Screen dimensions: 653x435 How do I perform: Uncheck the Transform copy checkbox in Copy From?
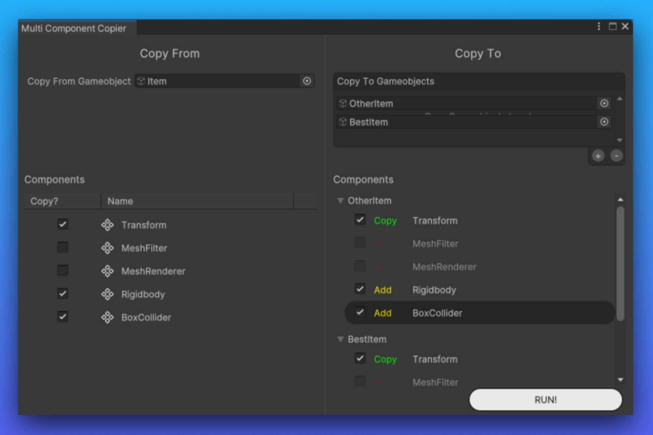pyautogui.click(x=62, y=225)
